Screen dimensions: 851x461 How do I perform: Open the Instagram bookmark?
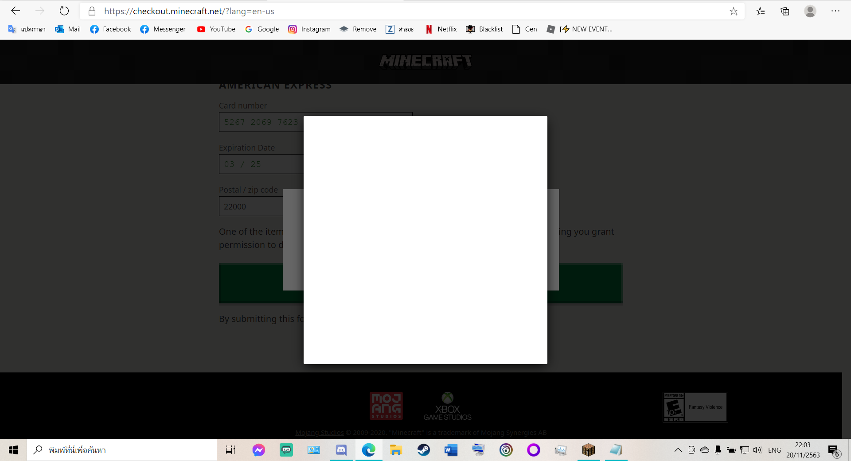(x=309, y=29)
